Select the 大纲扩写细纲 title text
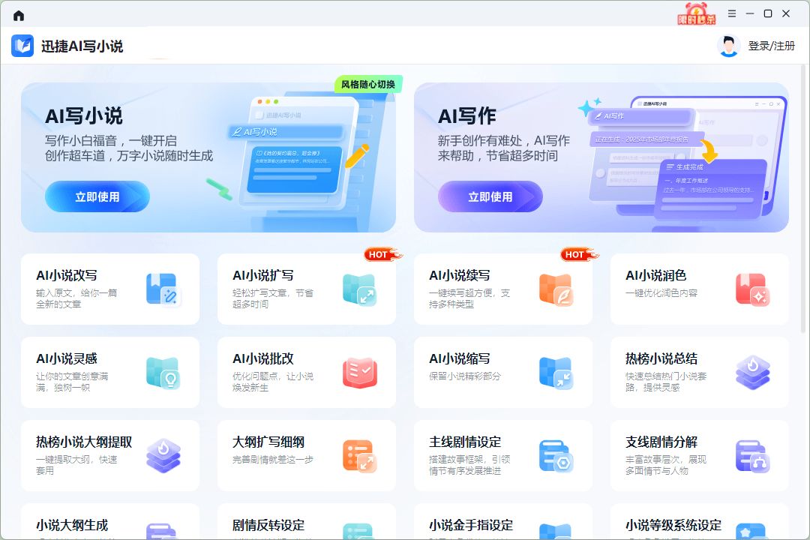Viewport: 810px width, 540px height. pos(268,442)
